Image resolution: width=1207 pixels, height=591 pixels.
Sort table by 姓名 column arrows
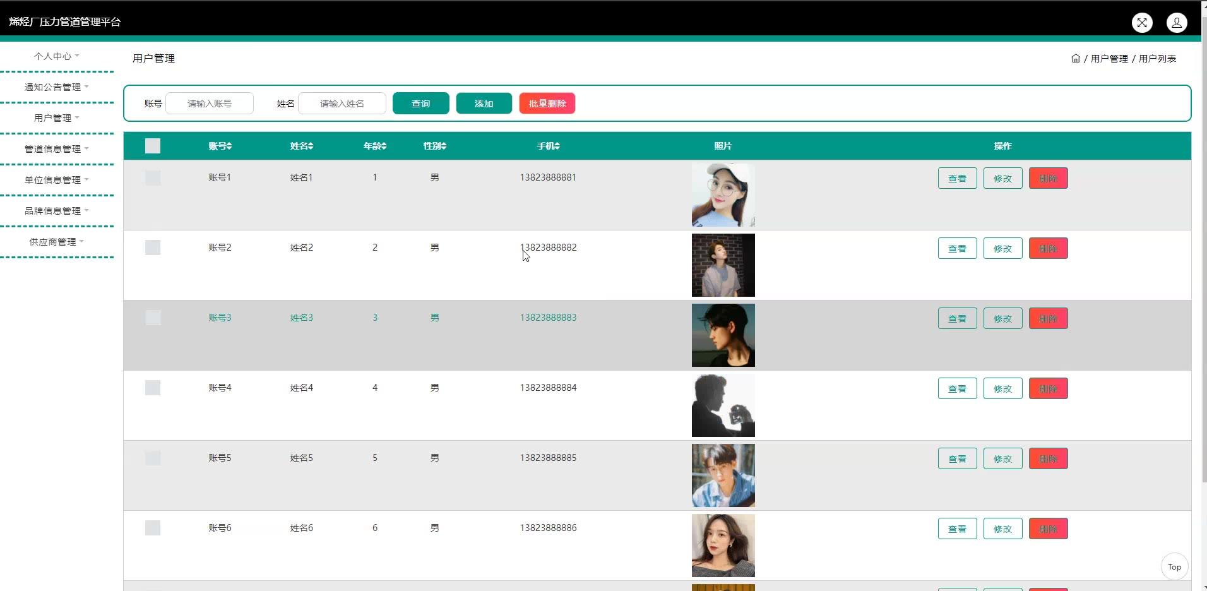coord(311,146)
